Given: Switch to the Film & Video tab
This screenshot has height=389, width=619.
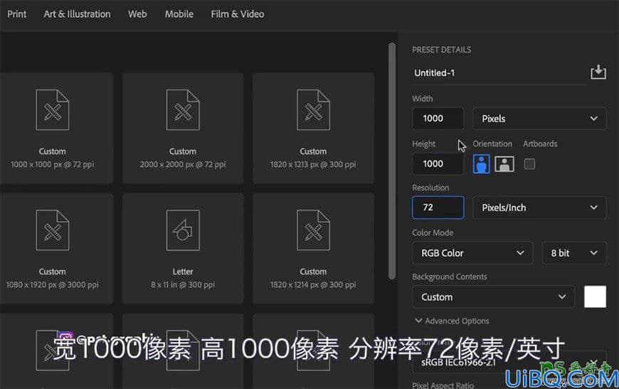Looking at the screenshot, I should pos(237,14).
